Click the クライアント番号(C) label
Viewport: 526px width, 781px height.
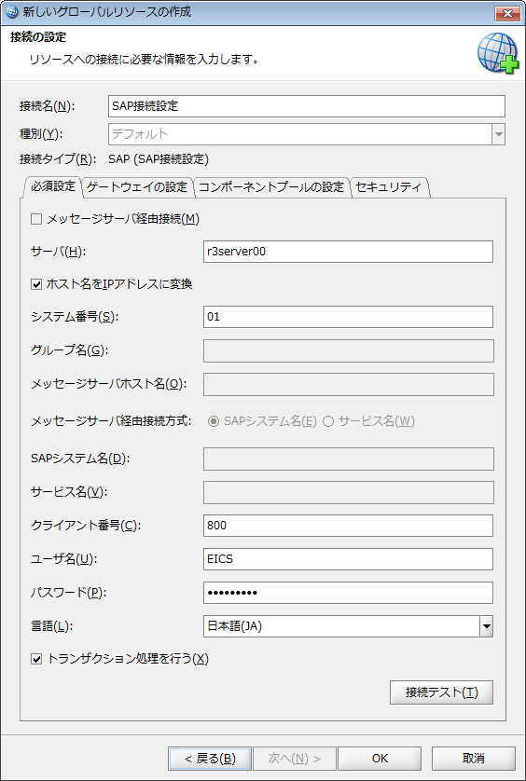[x=86, y=526]
